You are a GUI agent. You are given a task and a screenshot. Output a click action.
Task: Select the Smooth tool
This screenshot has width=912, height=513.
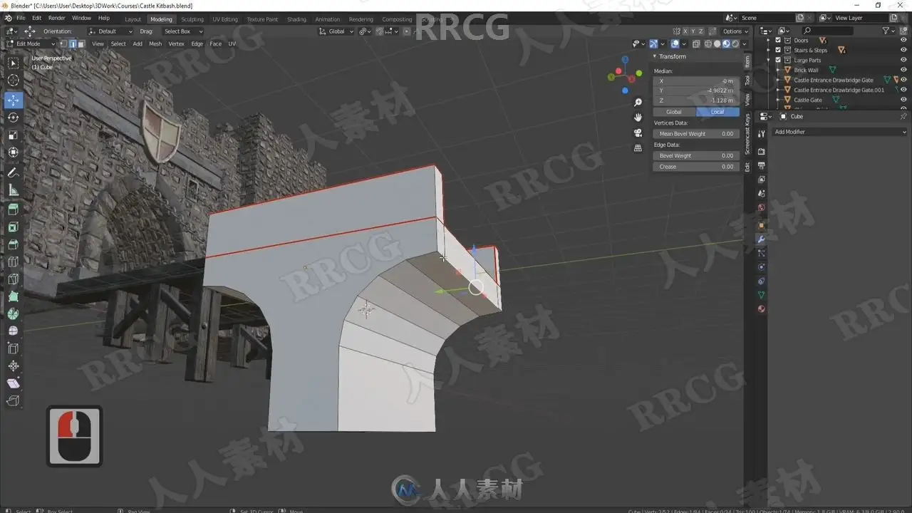click(14, 331)
